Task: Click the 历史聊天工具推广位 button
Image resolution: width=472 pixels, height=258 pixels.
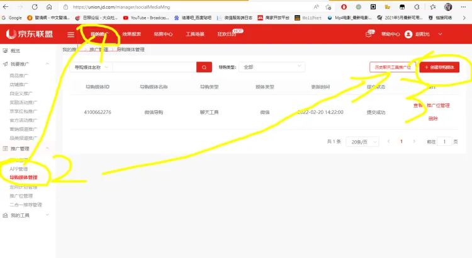Action: coord(393,67)
